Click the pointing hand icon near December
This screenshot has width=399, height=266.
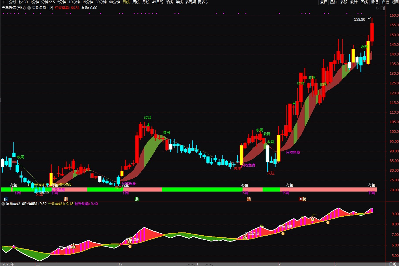point(130,246)
